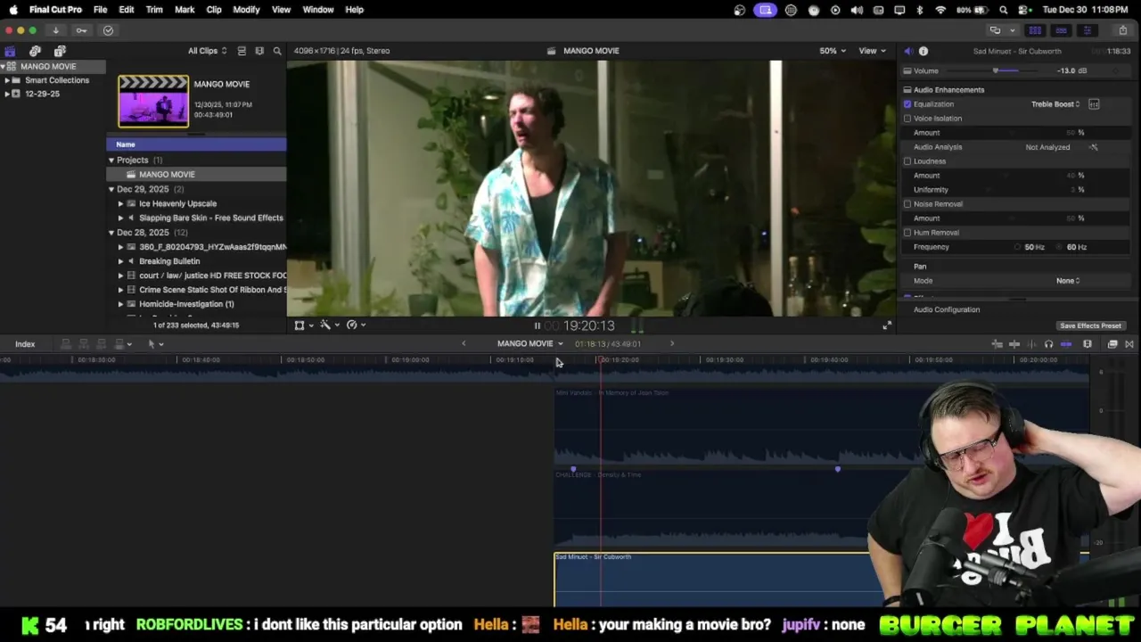
Task: Open the Effects browser icon in timeline
Action: [x=1112, y=344]
